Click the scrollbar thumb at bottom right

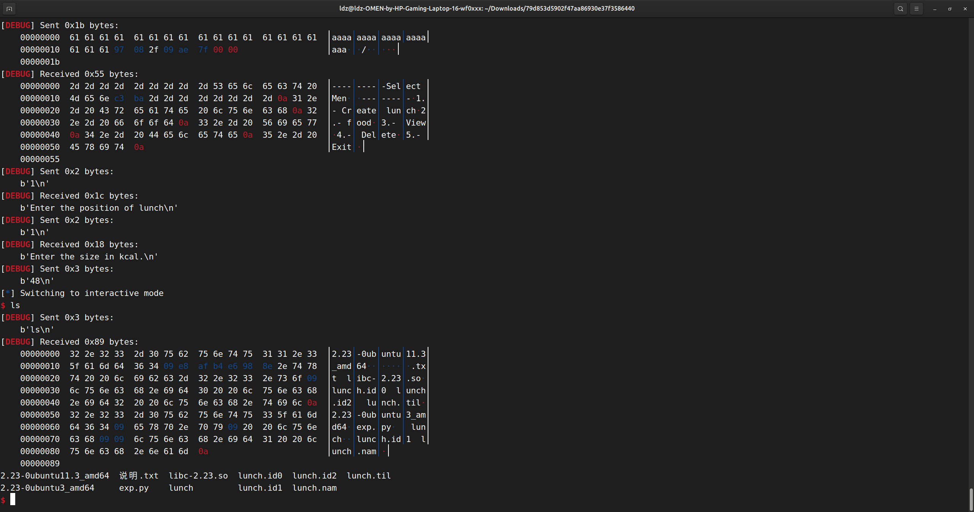[x=971, y=499]
